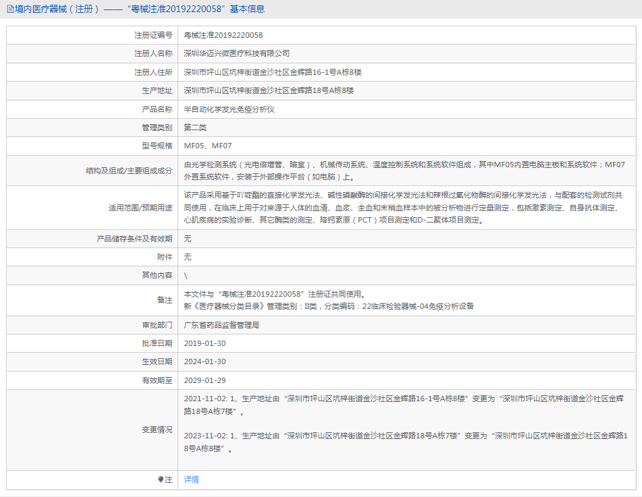Click expiry date 2029-01-29
642x497 pixels.
click(x=205, y=380)
